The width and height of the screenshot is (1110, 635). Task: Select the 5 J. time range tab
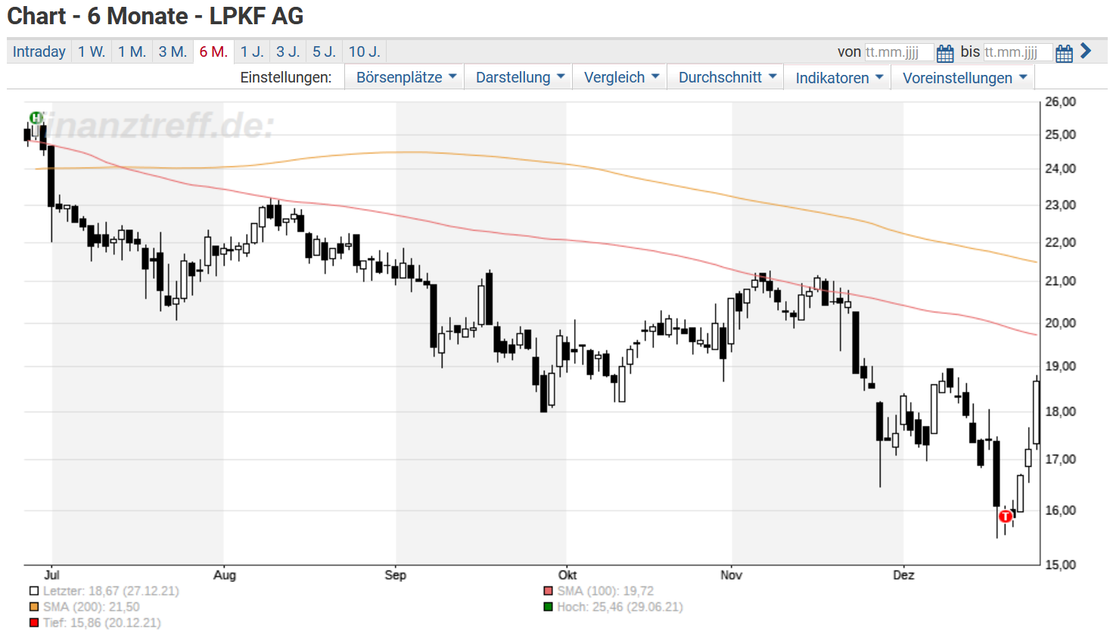[x=325, y=51]
